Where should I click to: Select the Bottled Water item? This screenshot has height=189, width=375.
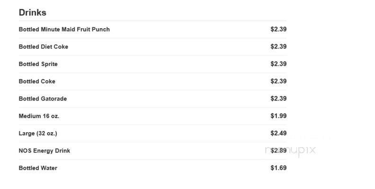tap(38, 168)
